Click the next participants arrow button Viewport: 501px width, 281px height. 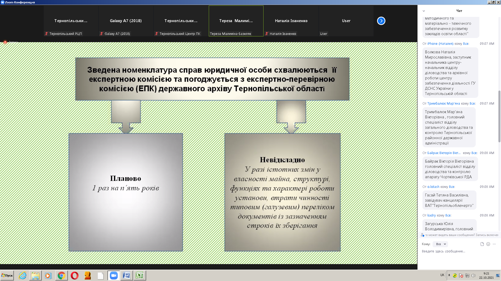[381, 21]
